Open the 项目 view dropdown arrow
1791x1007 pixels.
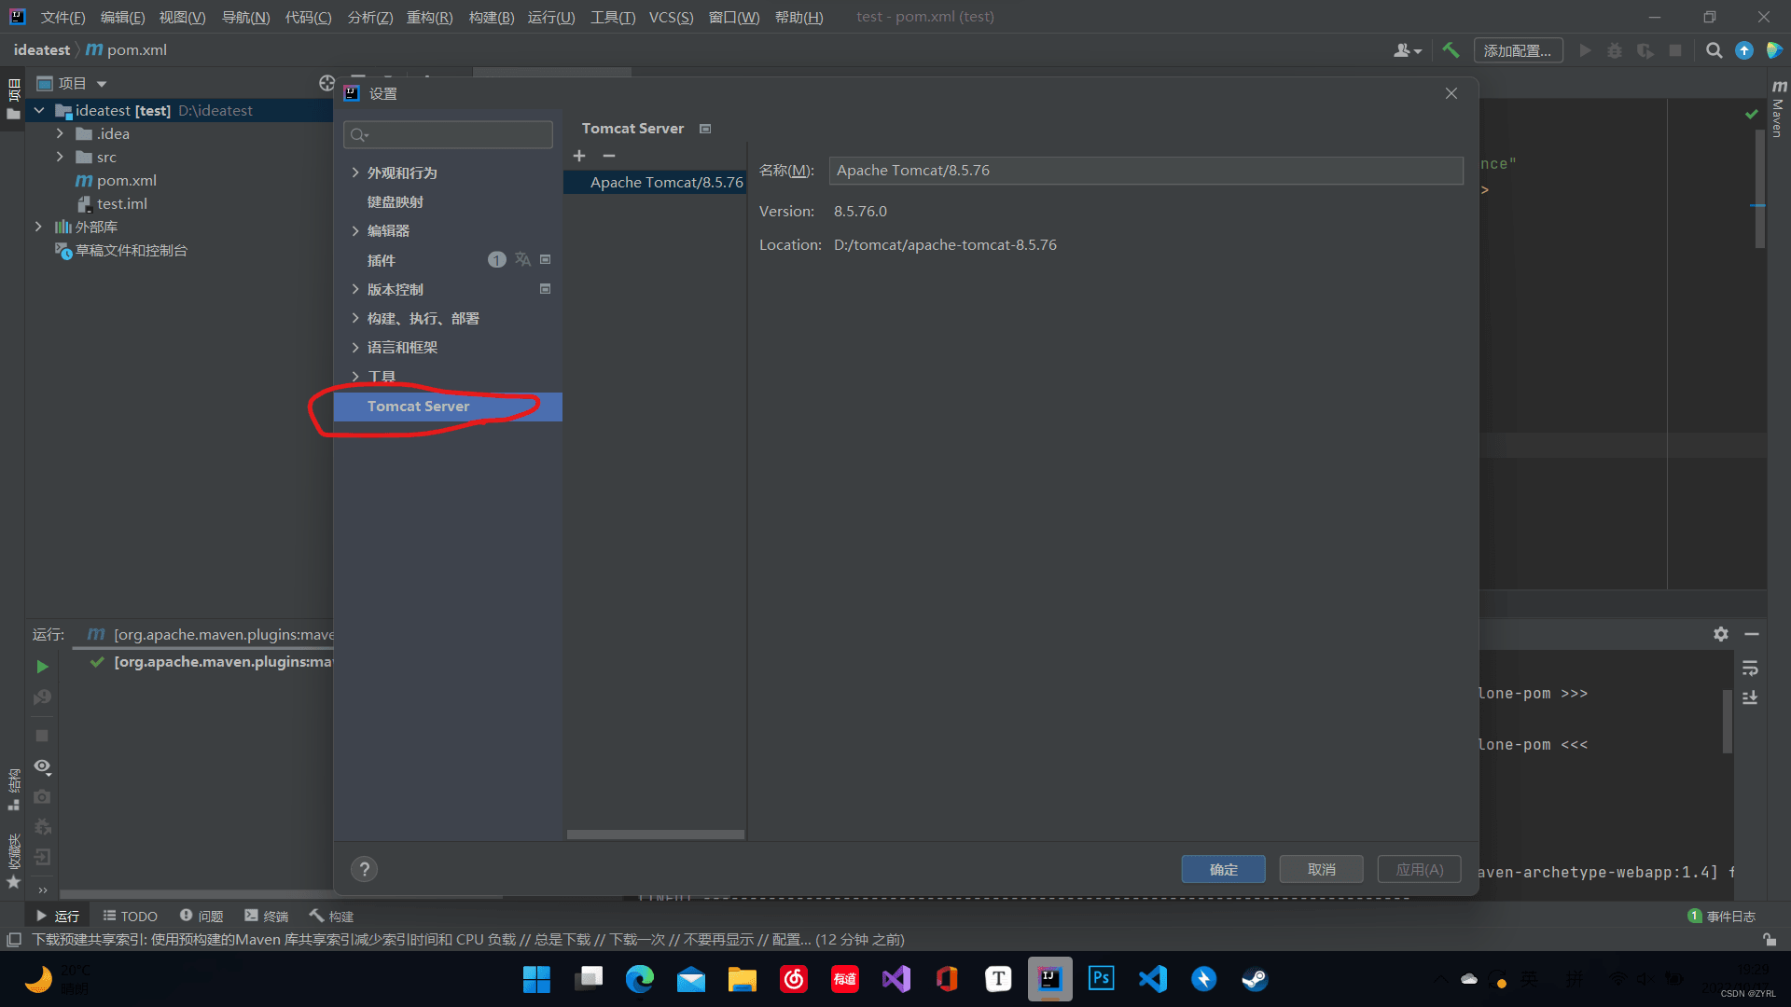(x=102, y=84)
